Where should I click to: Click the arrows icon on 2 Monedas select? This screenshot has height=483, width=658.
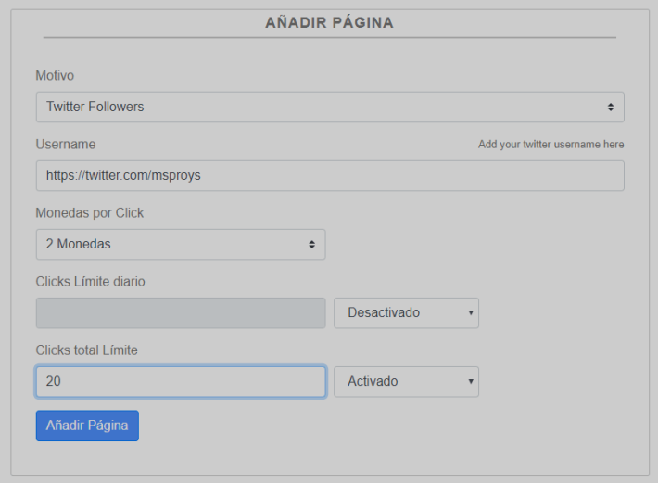[x=311, y=244]
